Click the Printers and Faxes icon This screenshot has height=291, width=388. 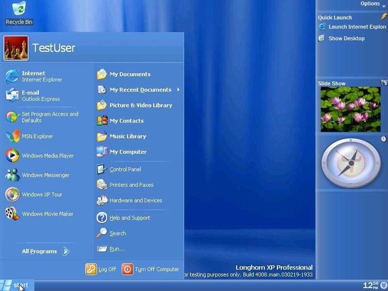[x=102, y=185]
